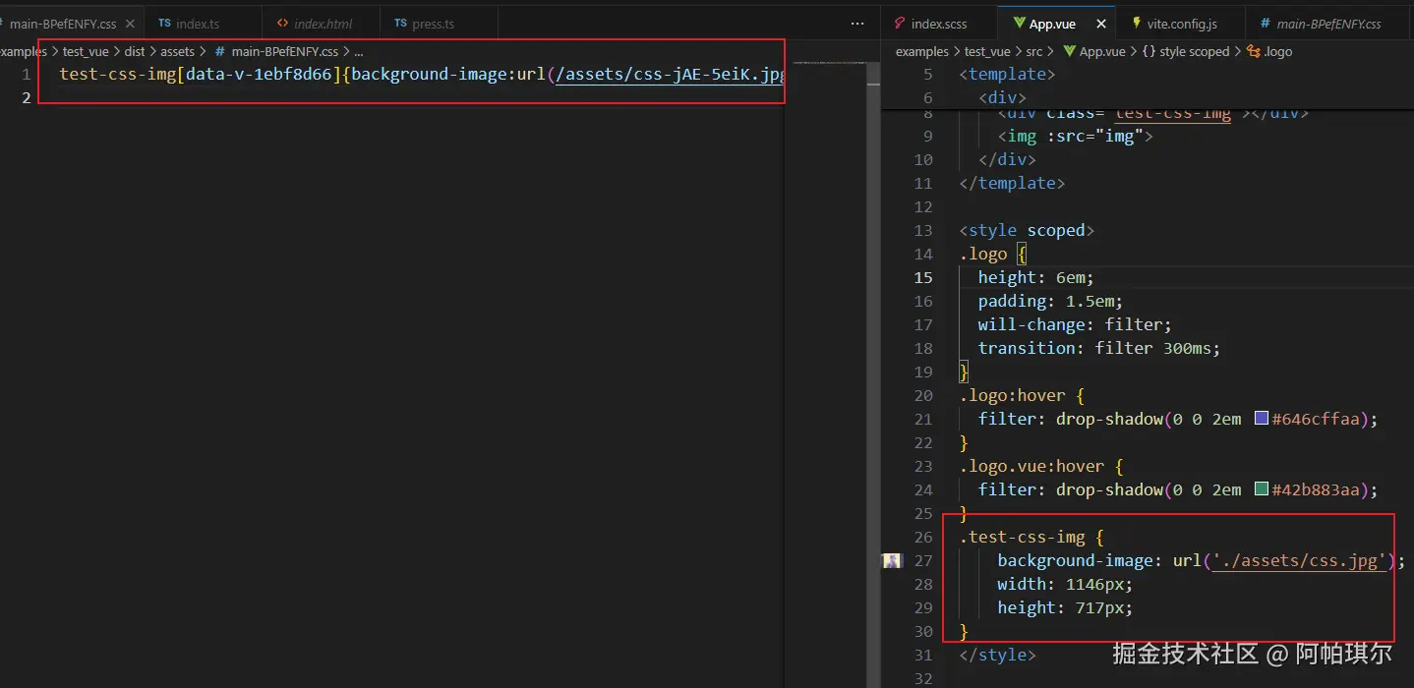
Task: Select the App.vue breadcrumb segment
Action: click(x=1101, y=51)
